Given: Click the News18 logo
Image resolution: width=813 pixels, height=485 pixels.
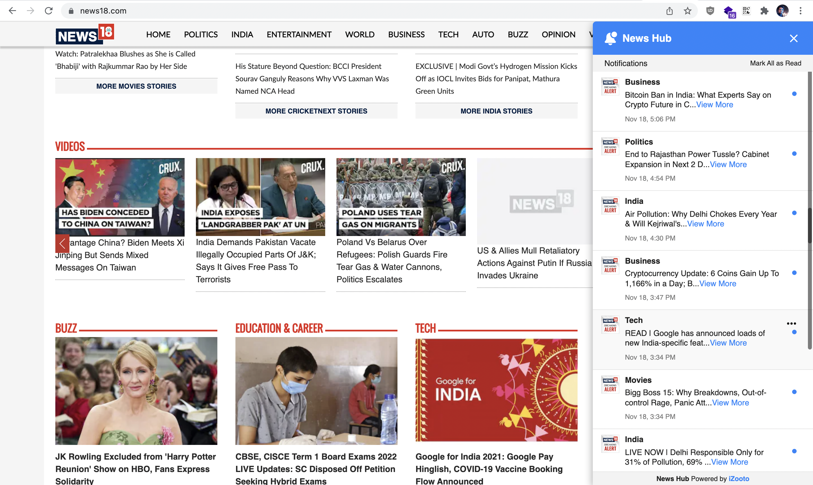Looking at the screenshot, I should click(x=85, y=34).
